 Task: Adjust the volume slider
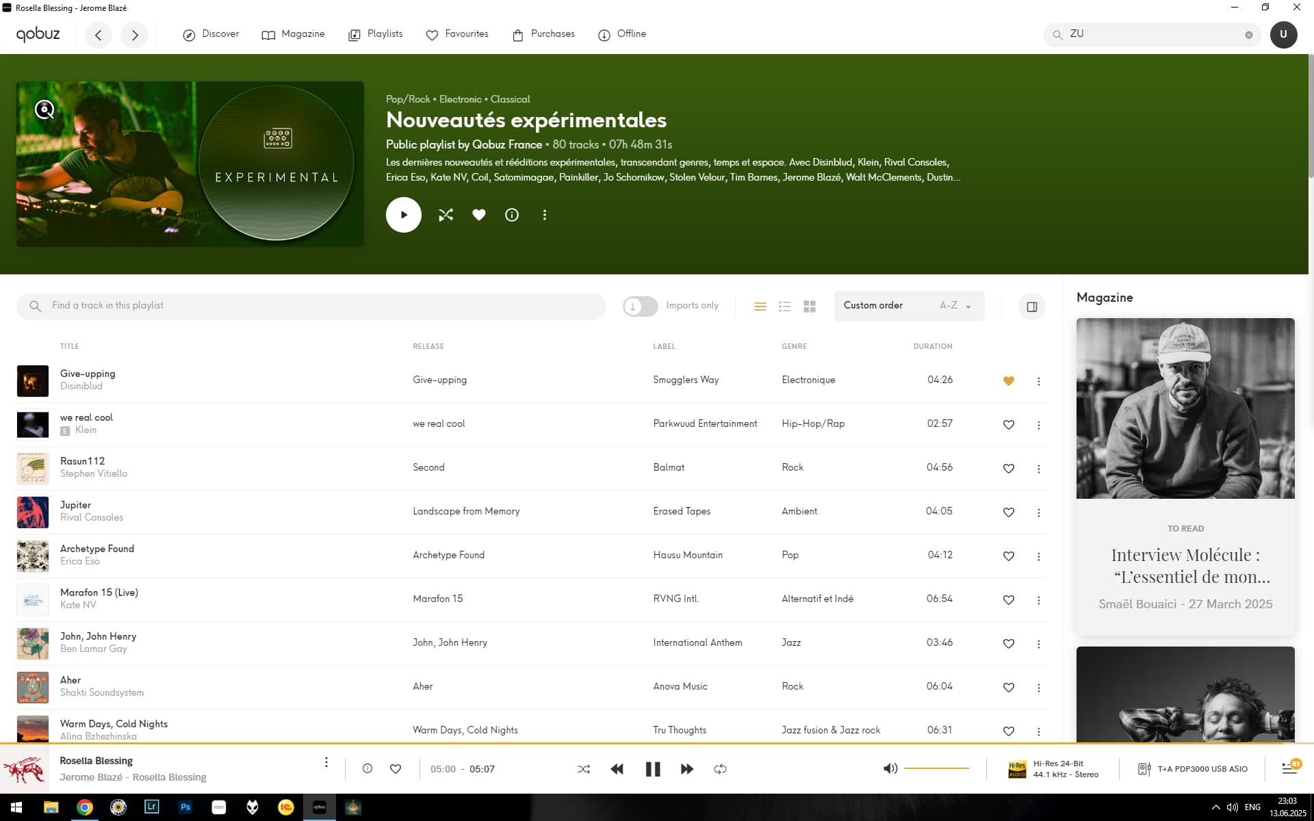pyautogui.click(x=936, y=768)
